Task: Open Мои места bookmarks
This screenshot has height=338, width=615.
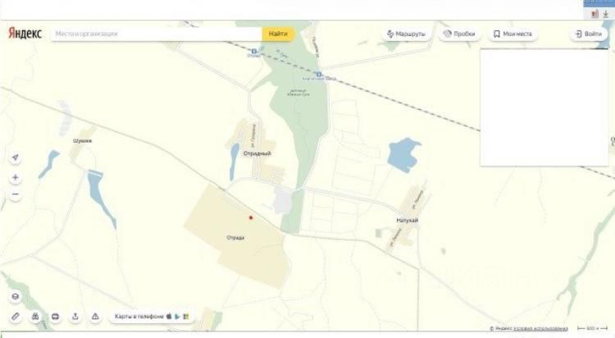Action: pyautogui.click(x=512, y=34)
